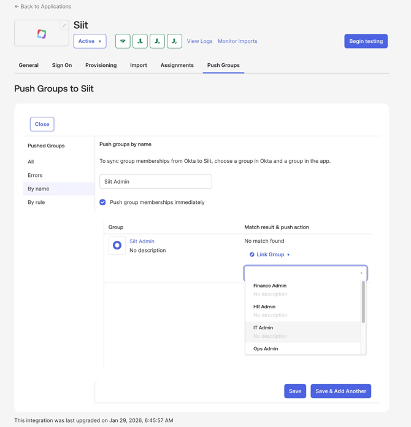This screenshot has height=427, width=411.
Task: Uncheck Push group memberships immediately
Action: point(102,202)
